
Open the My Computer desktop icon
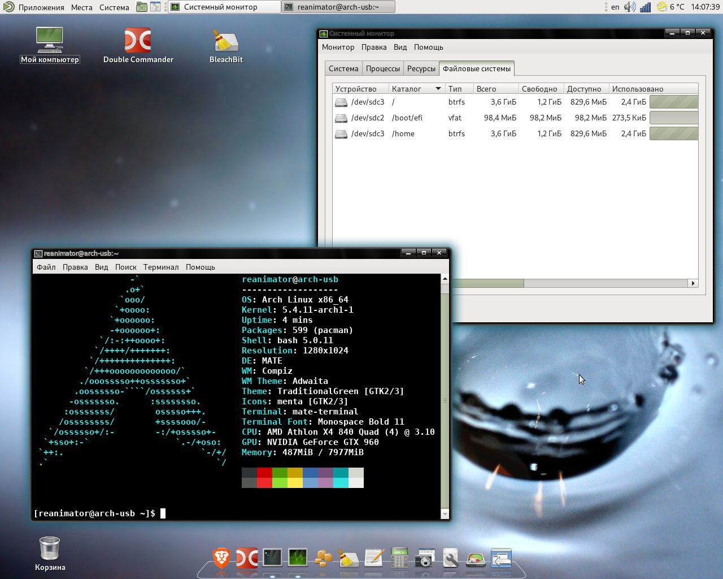pos(50,45)
